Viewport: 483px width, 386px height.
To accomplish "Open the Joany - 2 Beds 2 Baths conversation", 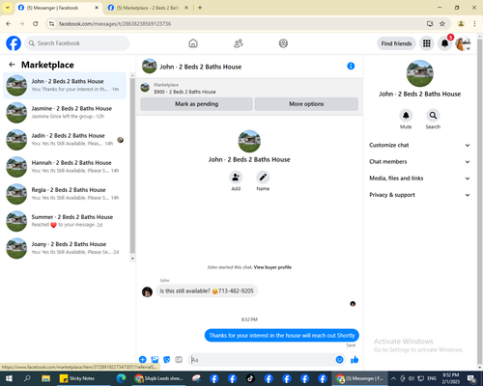I will click(x=65, y=248).
